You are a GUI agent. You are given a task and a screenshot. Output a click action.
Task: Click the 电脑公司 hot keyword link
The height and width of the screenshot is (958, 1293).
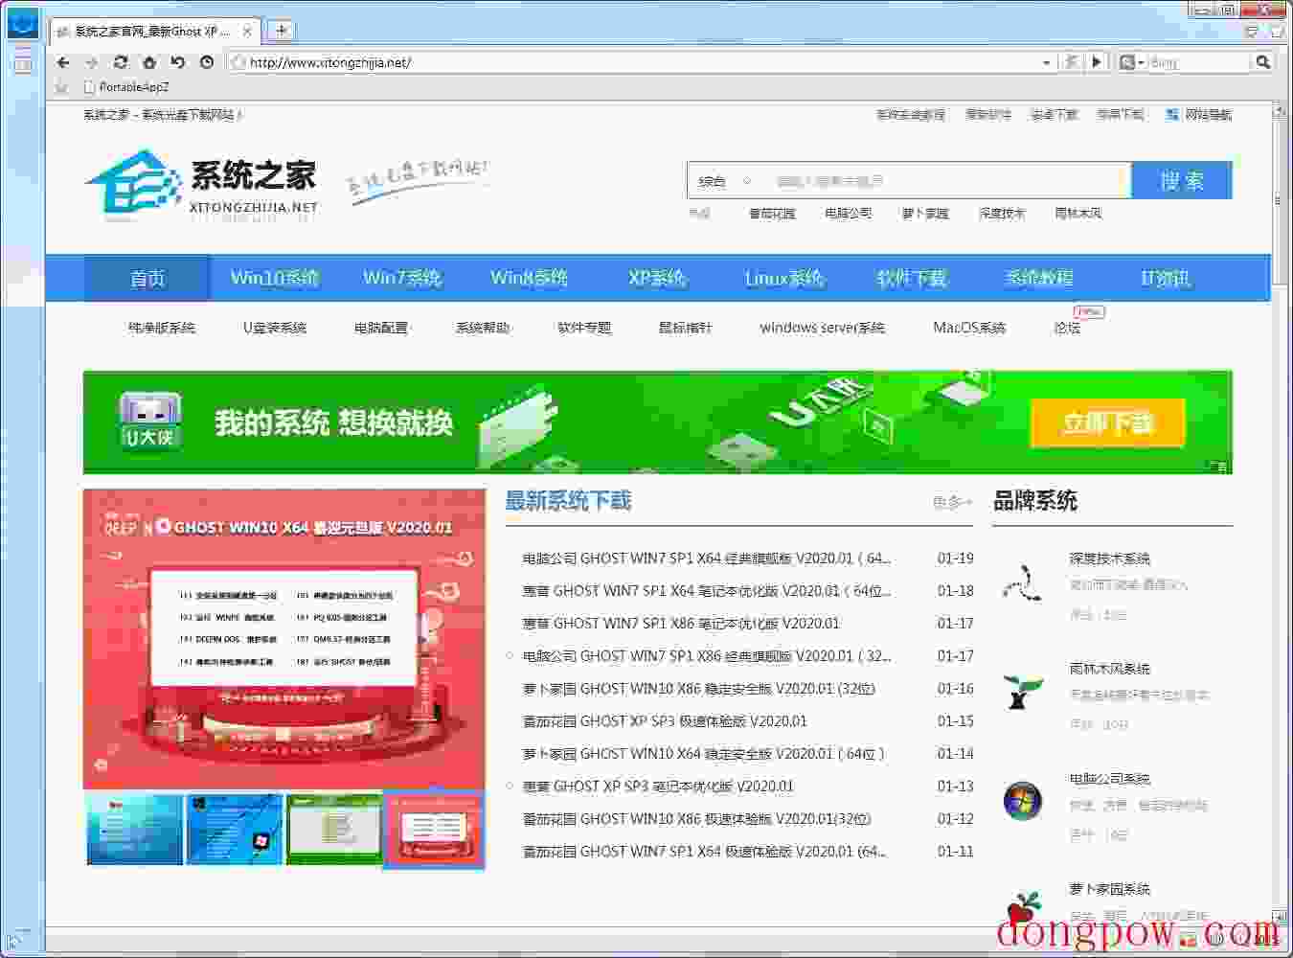[x=849, y=214]
